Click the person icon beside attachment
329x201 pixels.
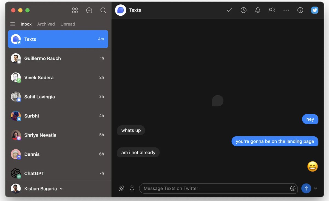pyautogui.click(x=132, y=188)
